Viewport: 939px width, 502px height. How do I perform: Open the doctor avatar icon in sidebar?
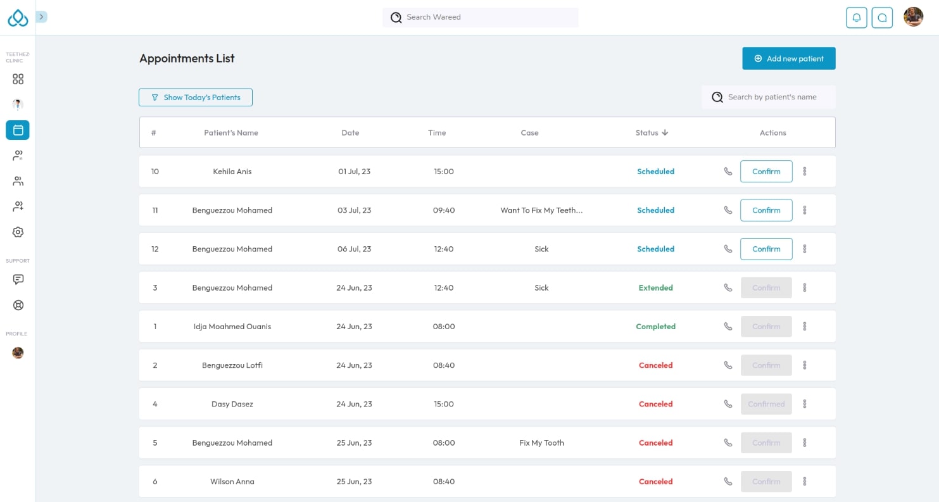pos(18,104)
